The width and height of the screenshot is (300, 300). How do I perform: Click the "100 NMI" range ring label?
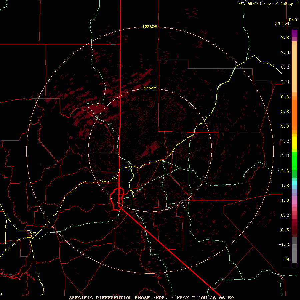click(x=150, y=26)
